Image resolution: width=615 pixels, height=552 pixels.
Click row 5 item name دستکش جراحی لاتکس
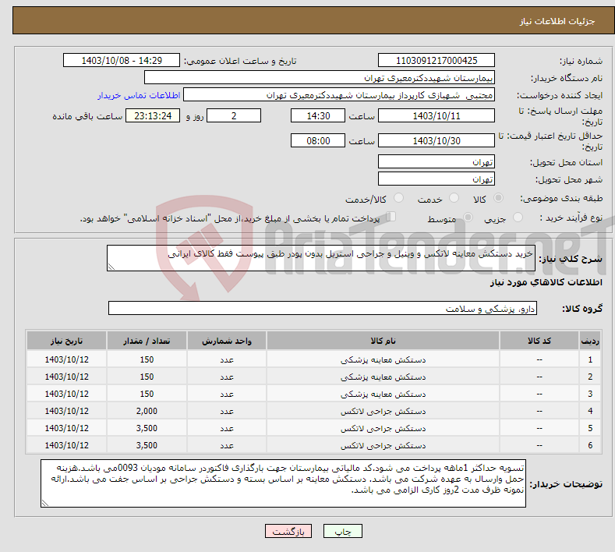pyautogui.click(x=383, y=428)
